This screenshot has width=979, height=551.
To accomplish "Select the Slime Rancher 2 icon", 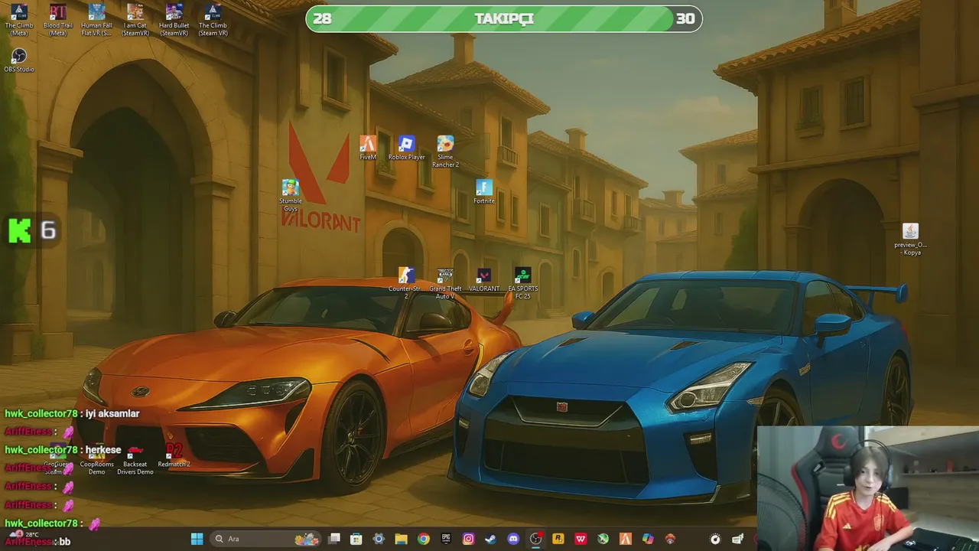I will click(x=445, y=152).
